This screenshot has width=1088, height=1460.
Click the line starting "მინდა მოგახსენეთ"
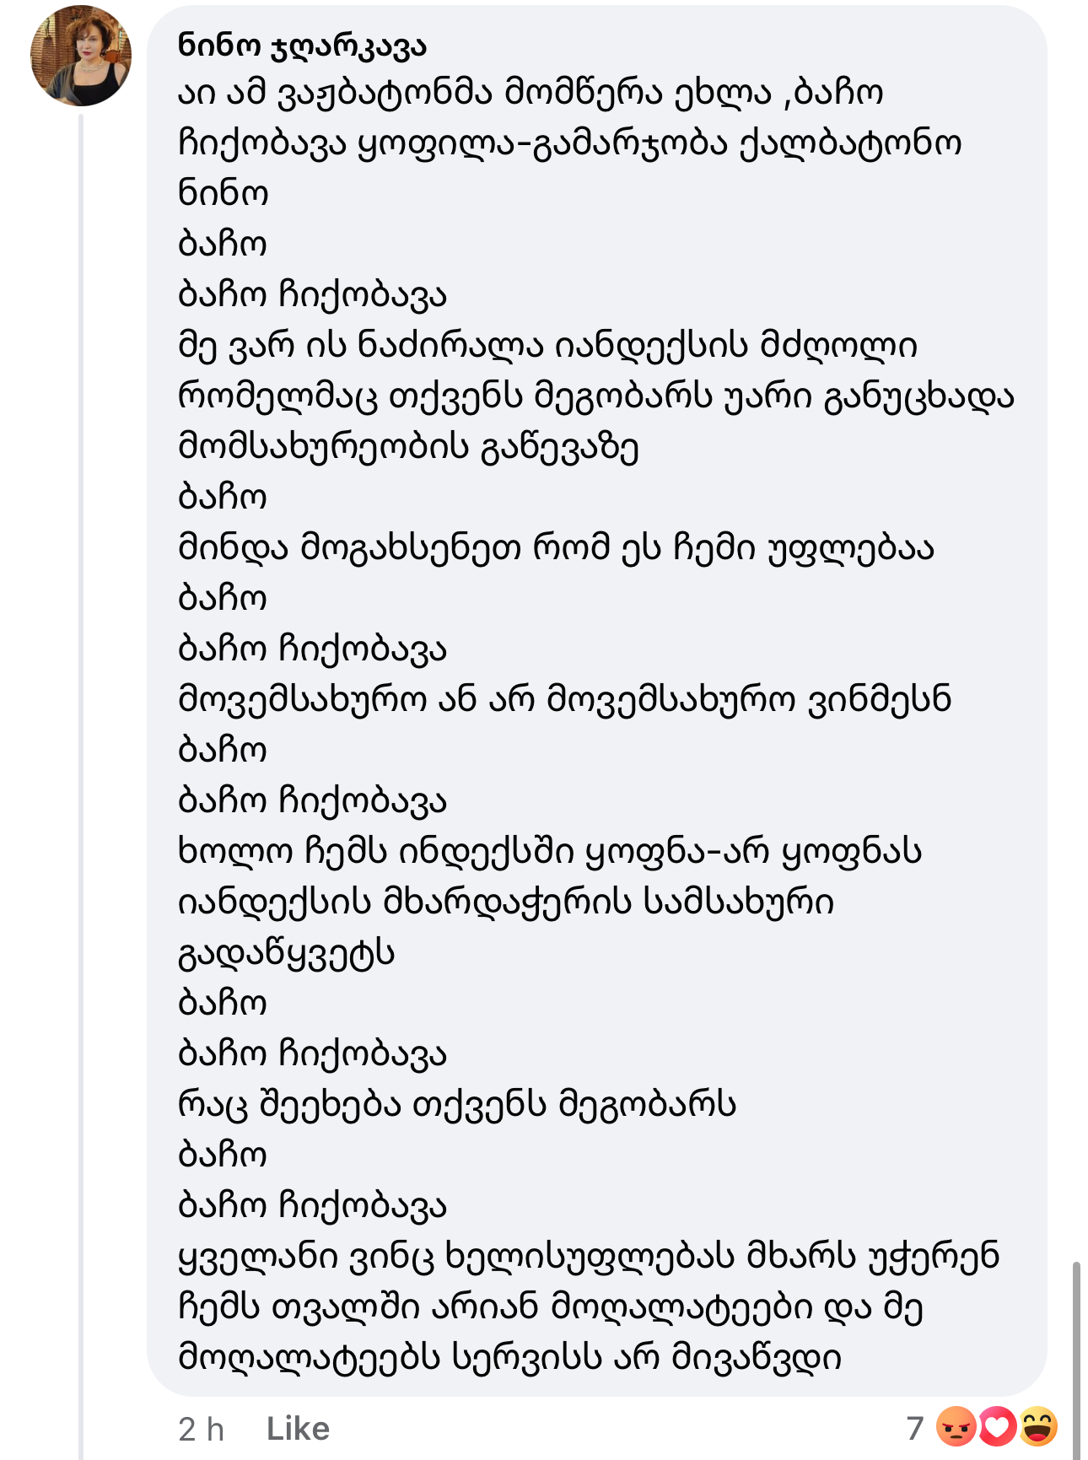click(555, 548)
